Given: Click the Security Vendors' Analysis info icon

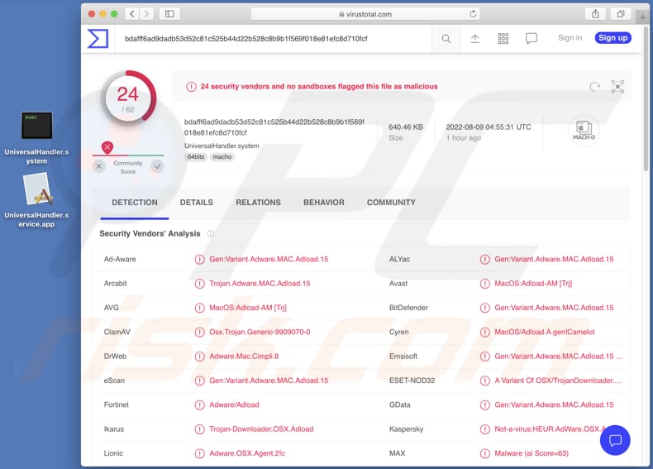Looking at the screenshot, I should [211, 233].
